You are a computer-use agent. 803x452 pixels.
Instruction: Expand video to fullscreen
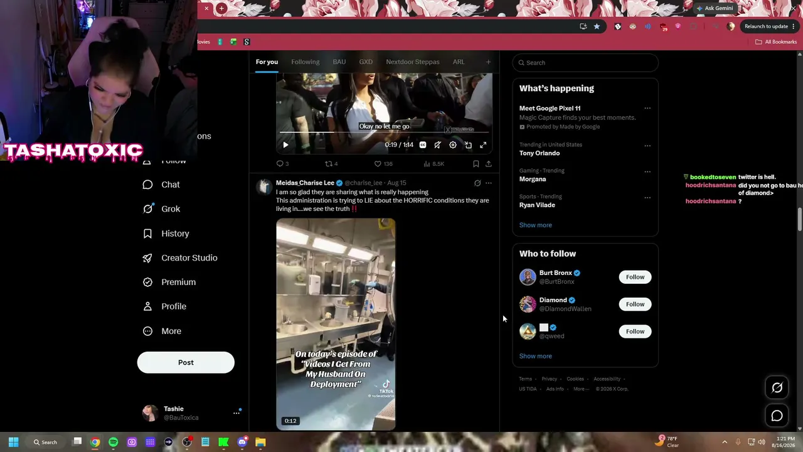(x=483, y=145)
